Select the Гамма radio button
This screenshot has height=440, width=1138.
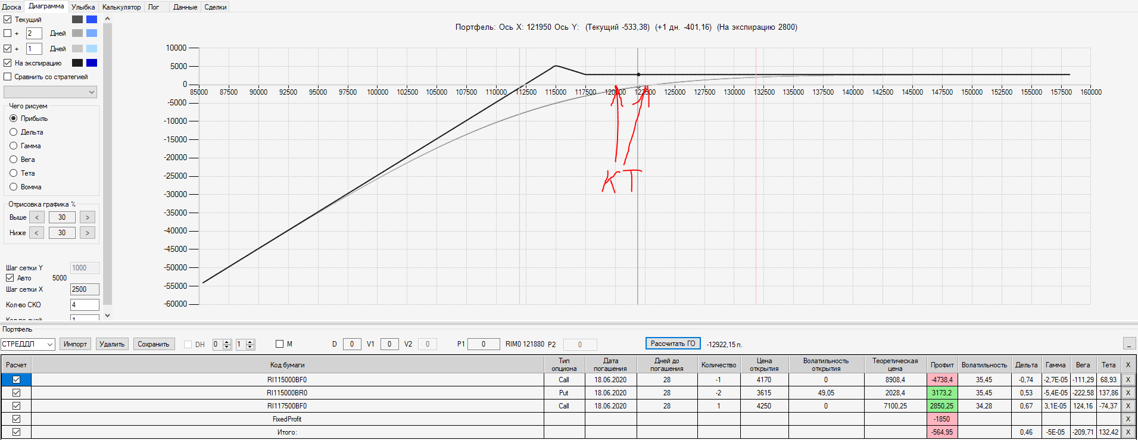14,146
